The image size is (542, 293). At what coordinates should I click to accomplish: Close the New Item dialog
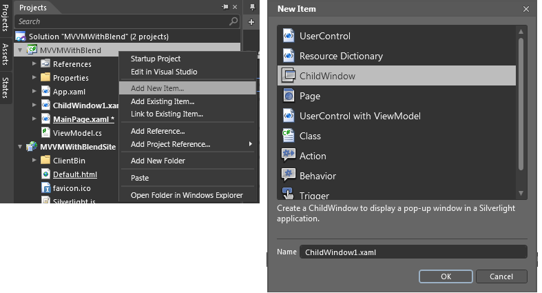[526, 9]
